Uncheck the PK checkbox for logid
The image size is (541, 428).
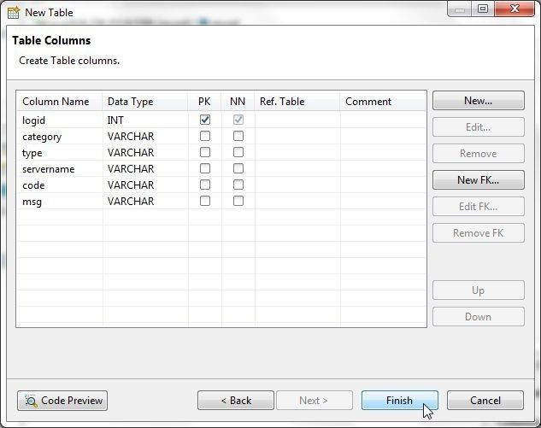205,120
